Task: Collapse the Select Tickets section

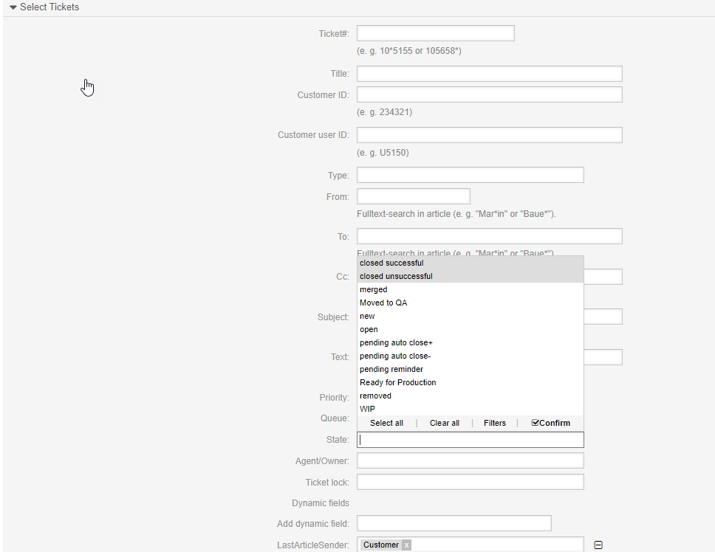Action: click(44, 7)
